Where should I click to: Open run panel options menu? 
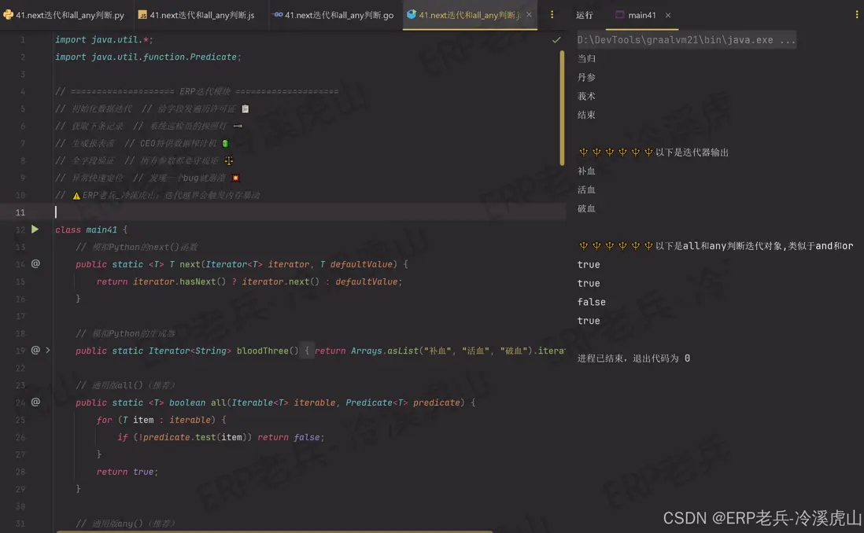coord(856,15)
